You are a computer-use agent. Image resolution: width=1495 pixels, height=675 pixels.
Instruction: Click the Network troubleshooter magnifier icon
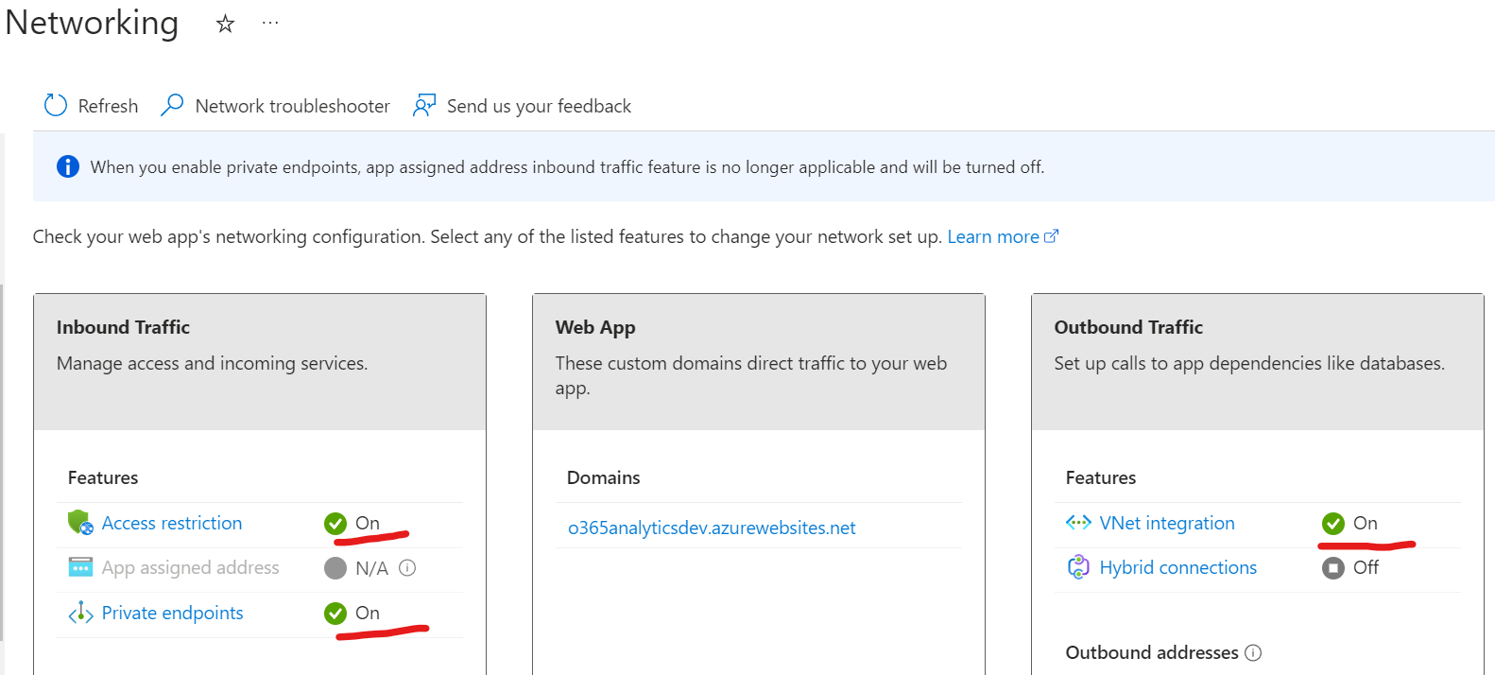pyautogui.click(x=172, y=105)
